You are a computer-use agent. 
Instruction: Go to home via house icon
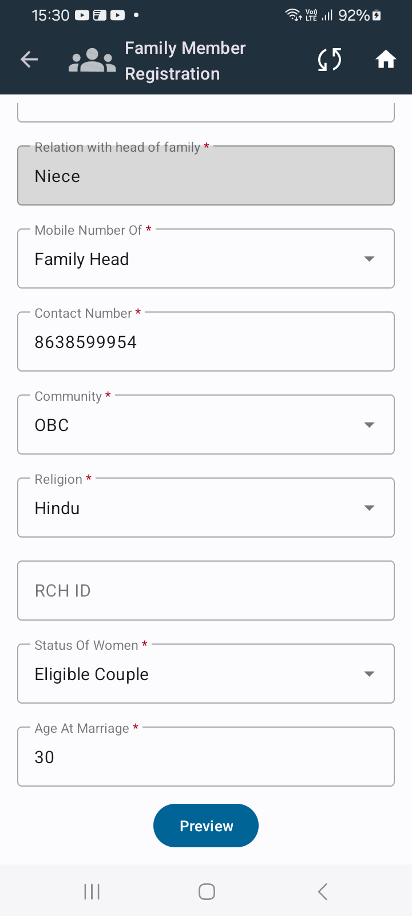click(x=386, y=59)
